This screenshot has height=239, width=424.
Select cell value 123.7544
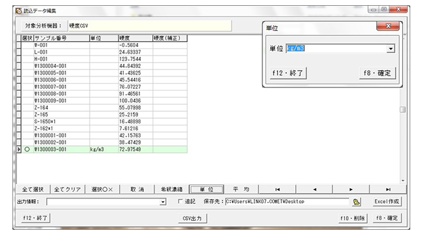point(135,59)
